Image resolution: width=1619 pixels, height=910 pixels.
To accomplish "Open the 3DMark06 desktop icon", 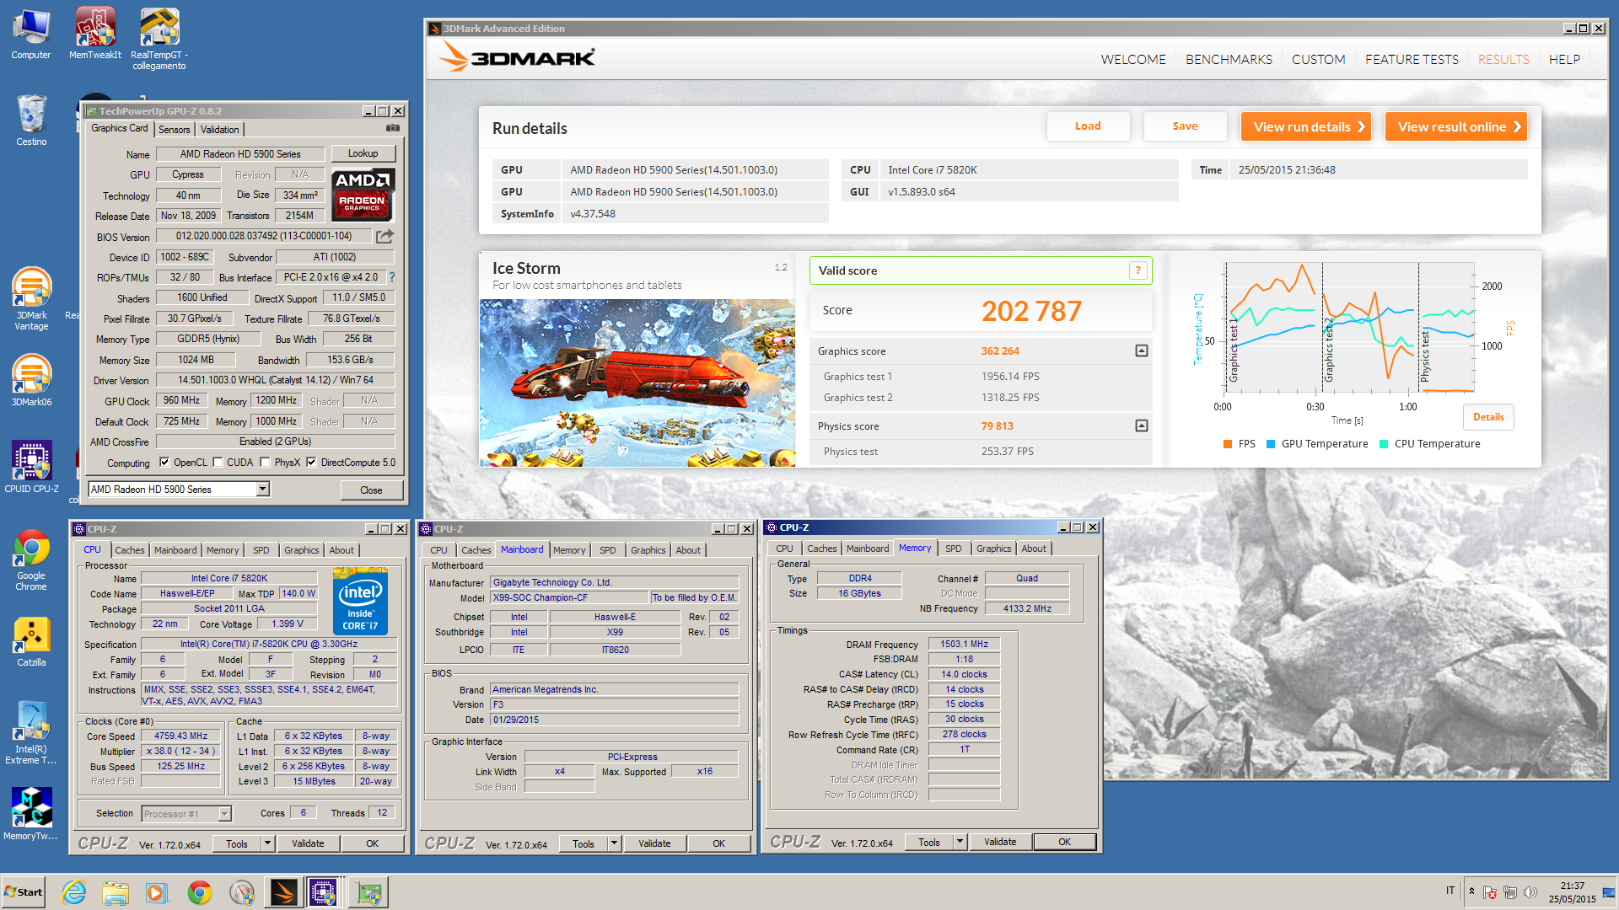I will tap(31, 380).
